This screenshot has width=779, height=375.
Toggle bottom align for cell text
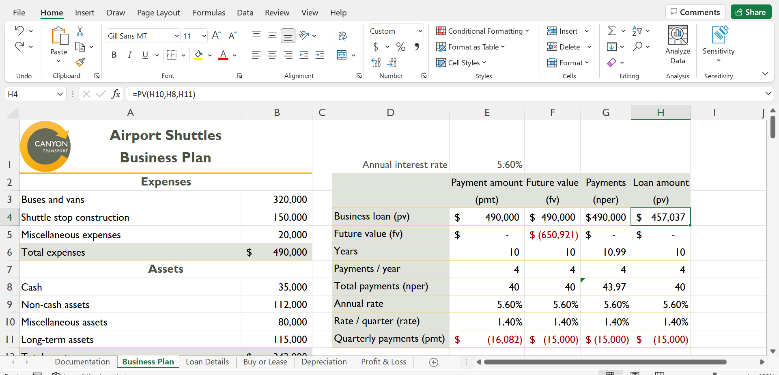click(x=288, y=36)
